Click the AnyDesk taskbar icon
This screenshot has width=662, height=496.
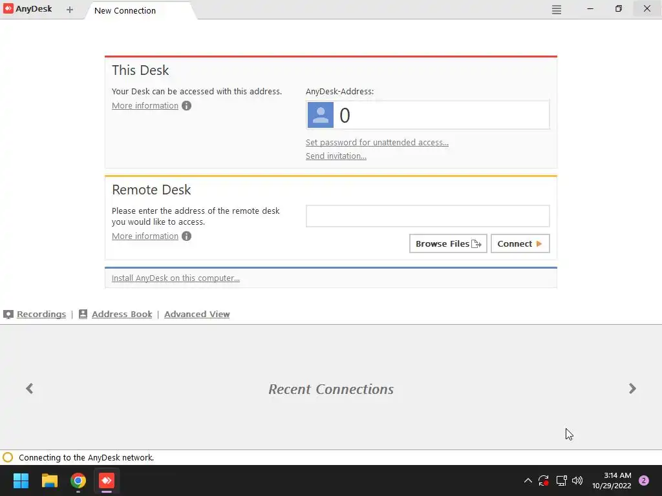click(107, 480)
